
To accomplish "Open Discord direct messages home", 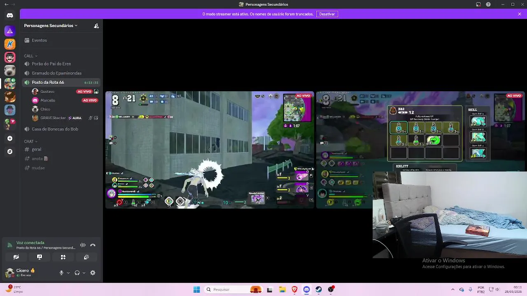I will (x=10, y=16).
